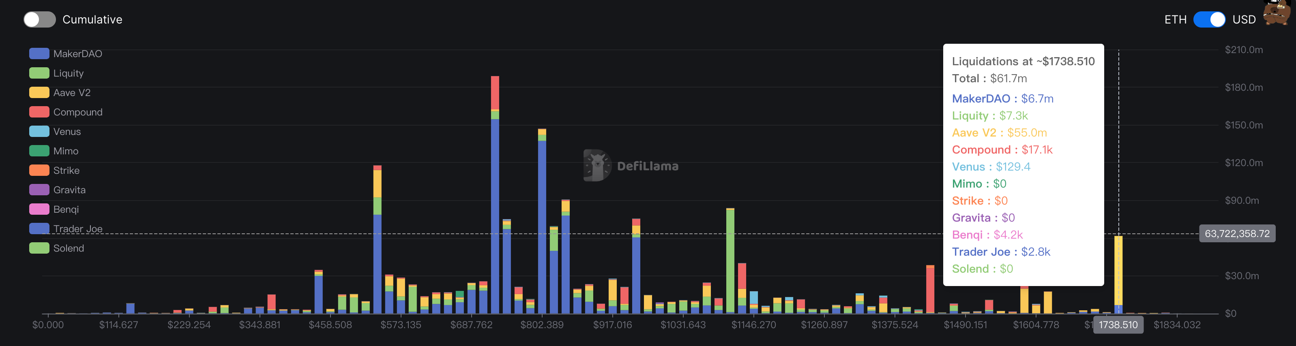Click the Strike legend label
The image size is (1296, 346).
point(67,170)
